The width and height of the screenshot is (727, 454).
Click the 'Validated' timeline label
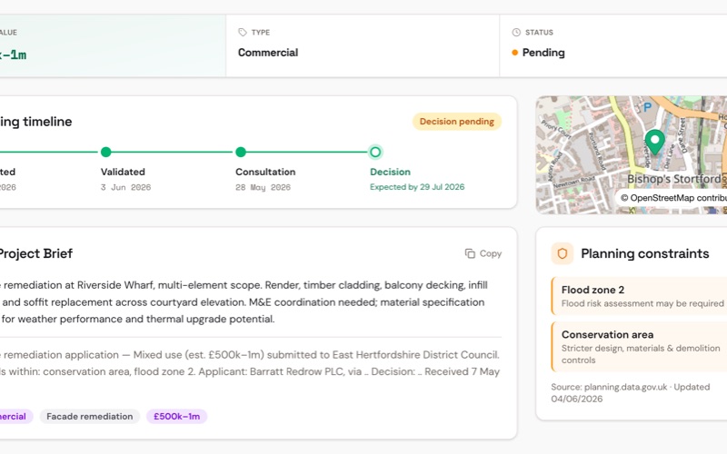[123, 172]
